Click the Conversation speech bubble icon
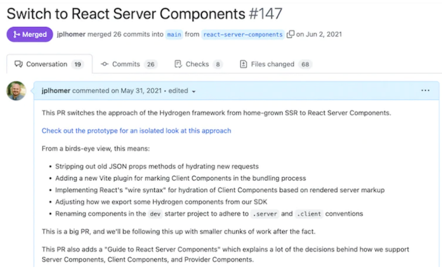This screenshot has height=270, width=442. (19, 64)
